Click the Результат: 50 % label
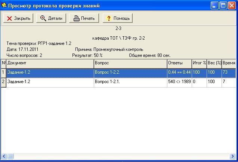This screenshot has width=238, height=162. (x=87, y=55)
